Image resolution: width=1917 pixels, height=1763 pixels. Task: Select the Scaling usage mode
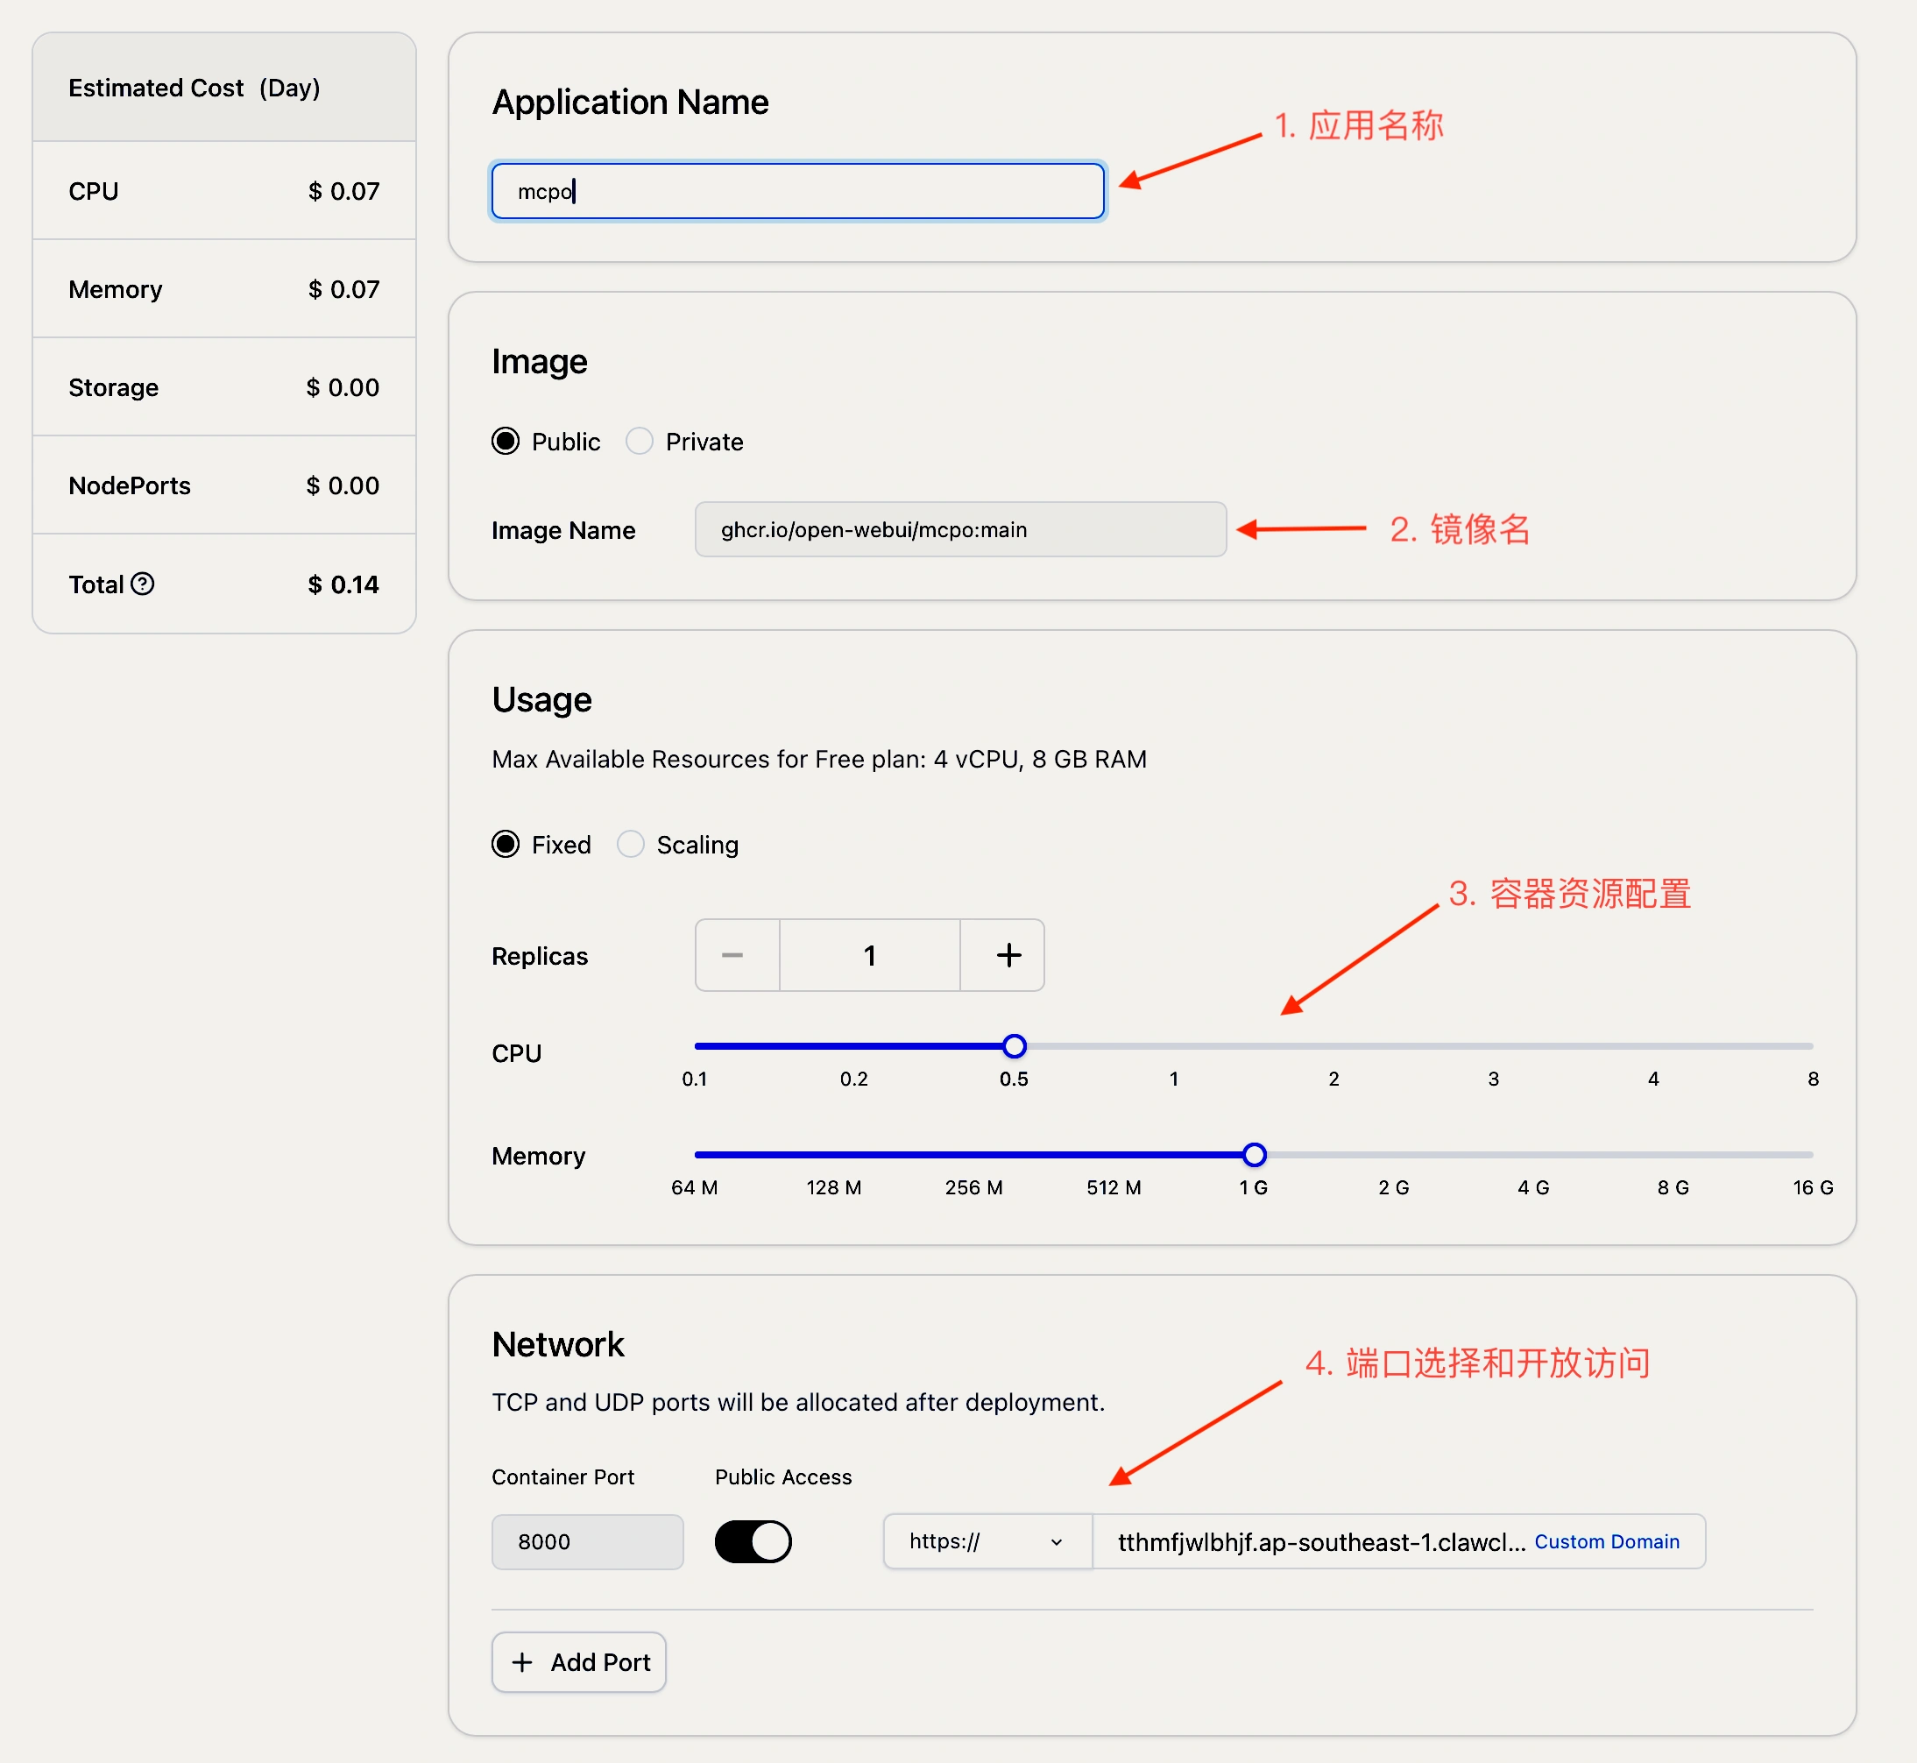pyautogui.click(x=631, y=845)
